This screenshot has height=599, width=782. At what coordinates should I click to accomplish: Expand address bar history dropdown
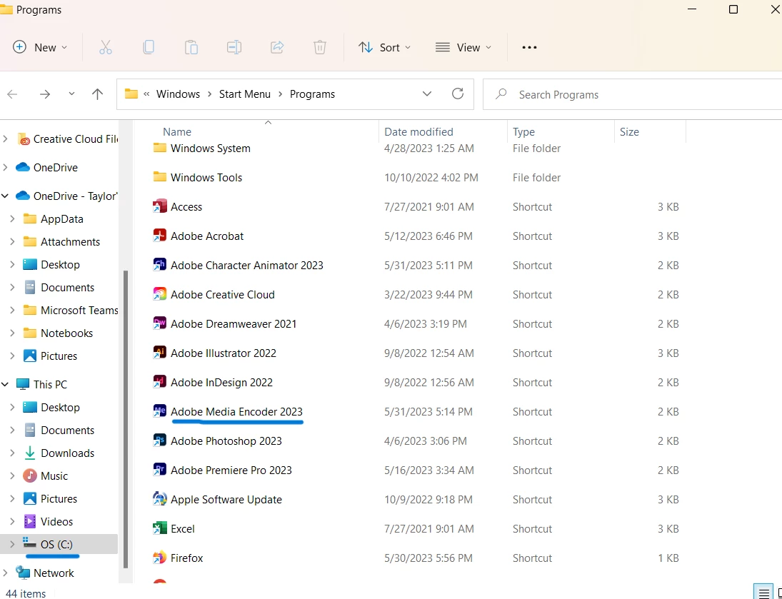pos(427,94)
